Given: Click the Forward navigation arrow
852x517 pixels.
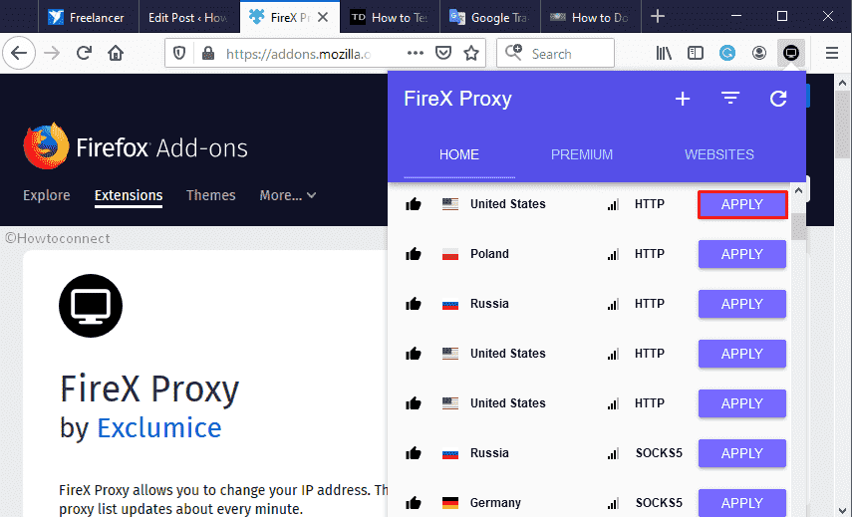Looking at the screenshot, I should click(52, 53).
